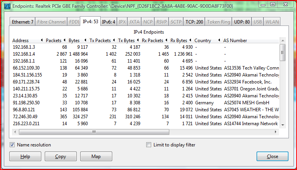The height and width of the screenshot is (170, 297).
Task: Select the 192.168.1.4 endpoint row
Action: point(24,54)
